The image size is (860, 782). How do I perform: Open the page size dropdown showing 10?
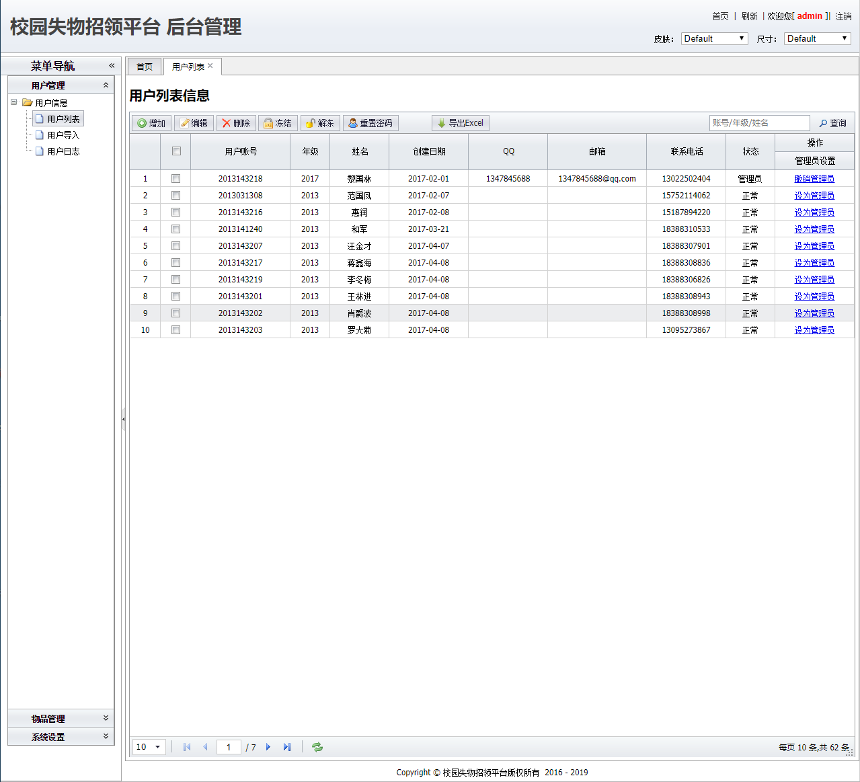click(x=149, y=747)
